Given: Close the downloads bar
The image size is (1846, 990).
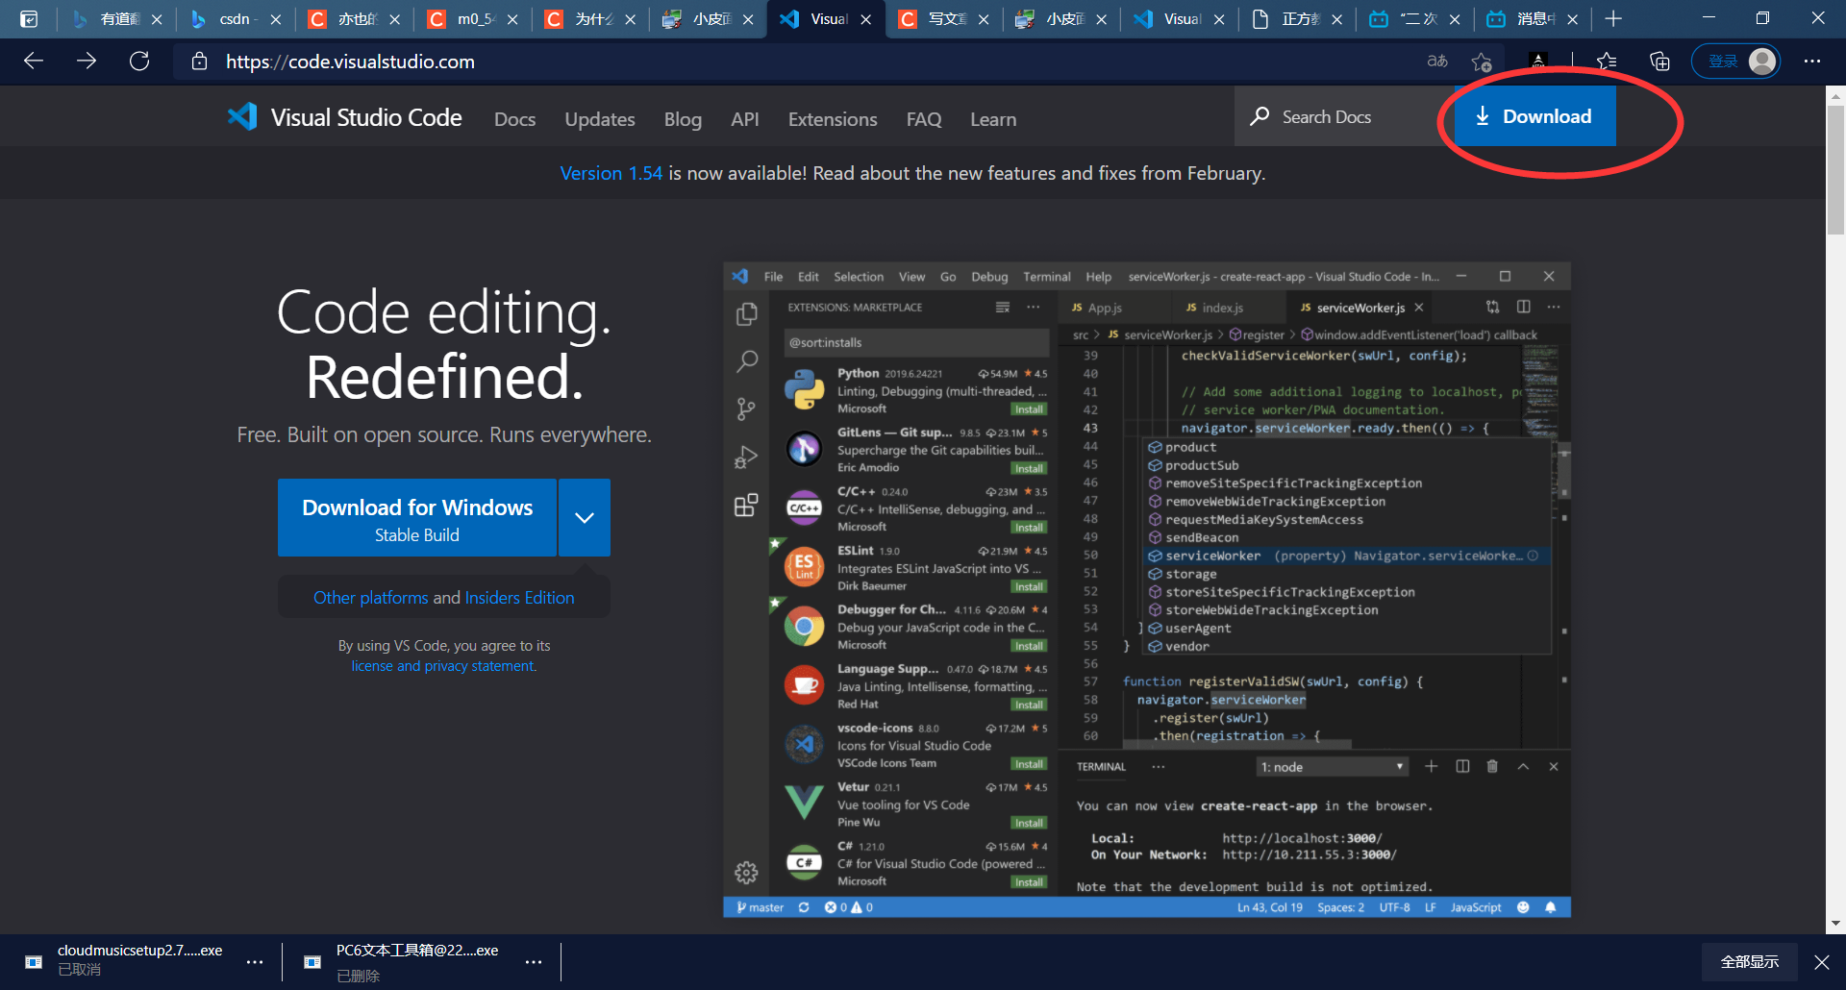Looking at the screenshot, I should coord(1822,962).
